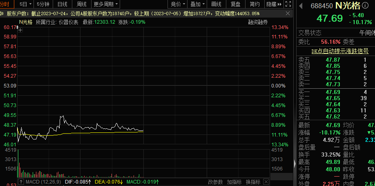Click the 换指标 button
Image resolution: width=375 pixels, height=186 pixels.
click(x=253, y=182)
